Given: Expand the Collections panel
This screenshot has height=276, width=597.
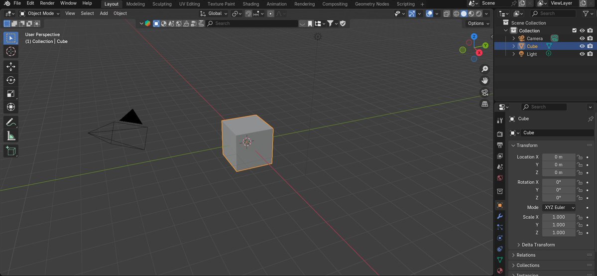Looking at the screenshot, I should pyautogui.click(x=528, y=266).
